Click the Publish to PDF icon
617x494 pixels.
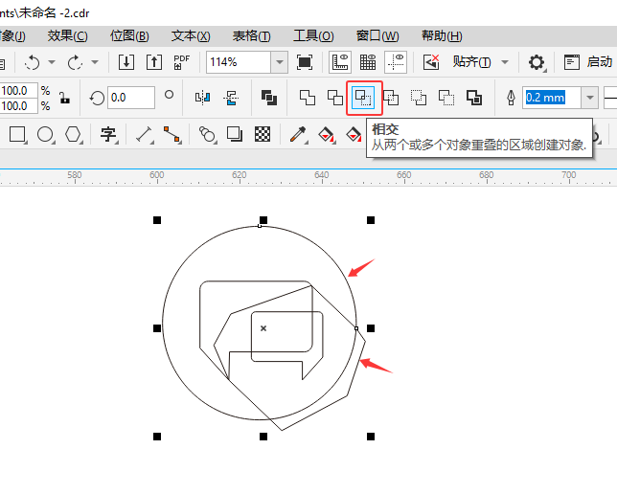pos(182,62)
